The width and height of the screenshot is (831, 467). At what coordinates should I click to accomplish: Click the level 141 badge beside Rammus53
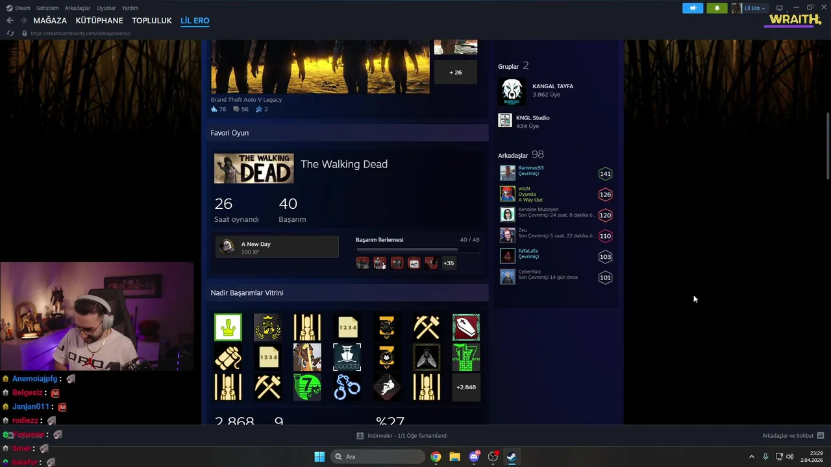click(605, 173)
